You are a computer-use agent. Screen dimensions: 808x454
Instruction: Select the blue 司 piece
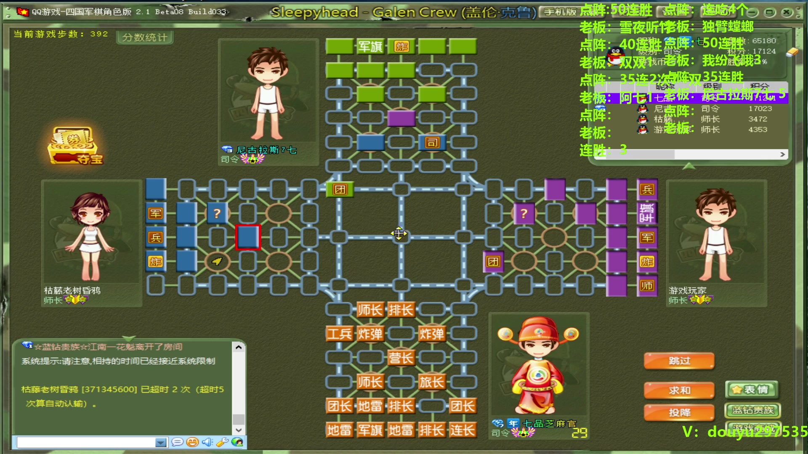[x=432, y=143]
